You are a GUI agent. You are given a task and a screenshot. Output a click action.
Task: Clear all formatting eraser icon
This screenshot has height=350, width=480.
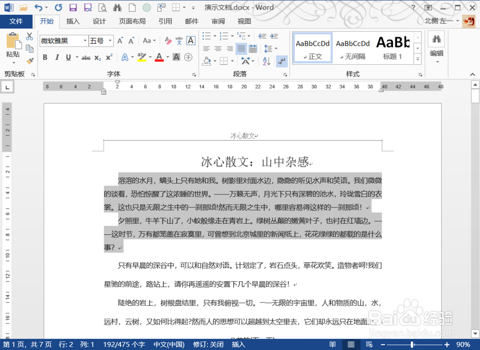168,41
